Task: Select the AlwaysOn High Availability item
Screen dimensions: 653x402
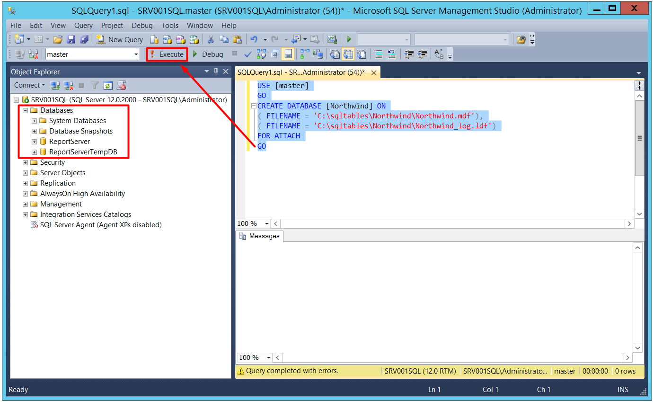Action: point(82,194)
